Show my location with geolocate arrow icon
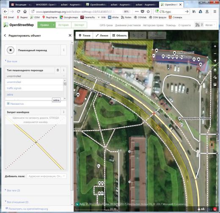The image size is (220, 213). tap(215, 61)
